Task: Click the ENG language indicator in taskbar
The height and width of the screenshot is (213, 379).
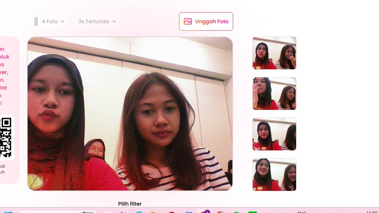Action: click(302, 212)
